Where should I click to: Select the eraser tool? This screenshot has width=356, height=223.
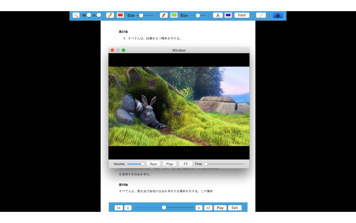tap(261, 15)
